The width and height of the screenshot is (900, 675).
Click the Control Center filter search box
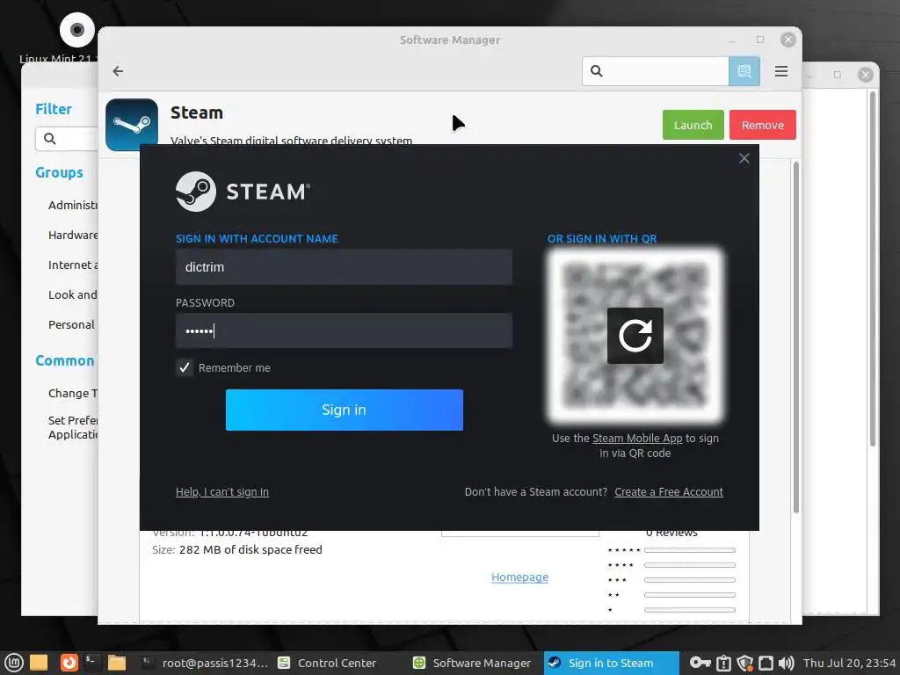coord(67,139)
